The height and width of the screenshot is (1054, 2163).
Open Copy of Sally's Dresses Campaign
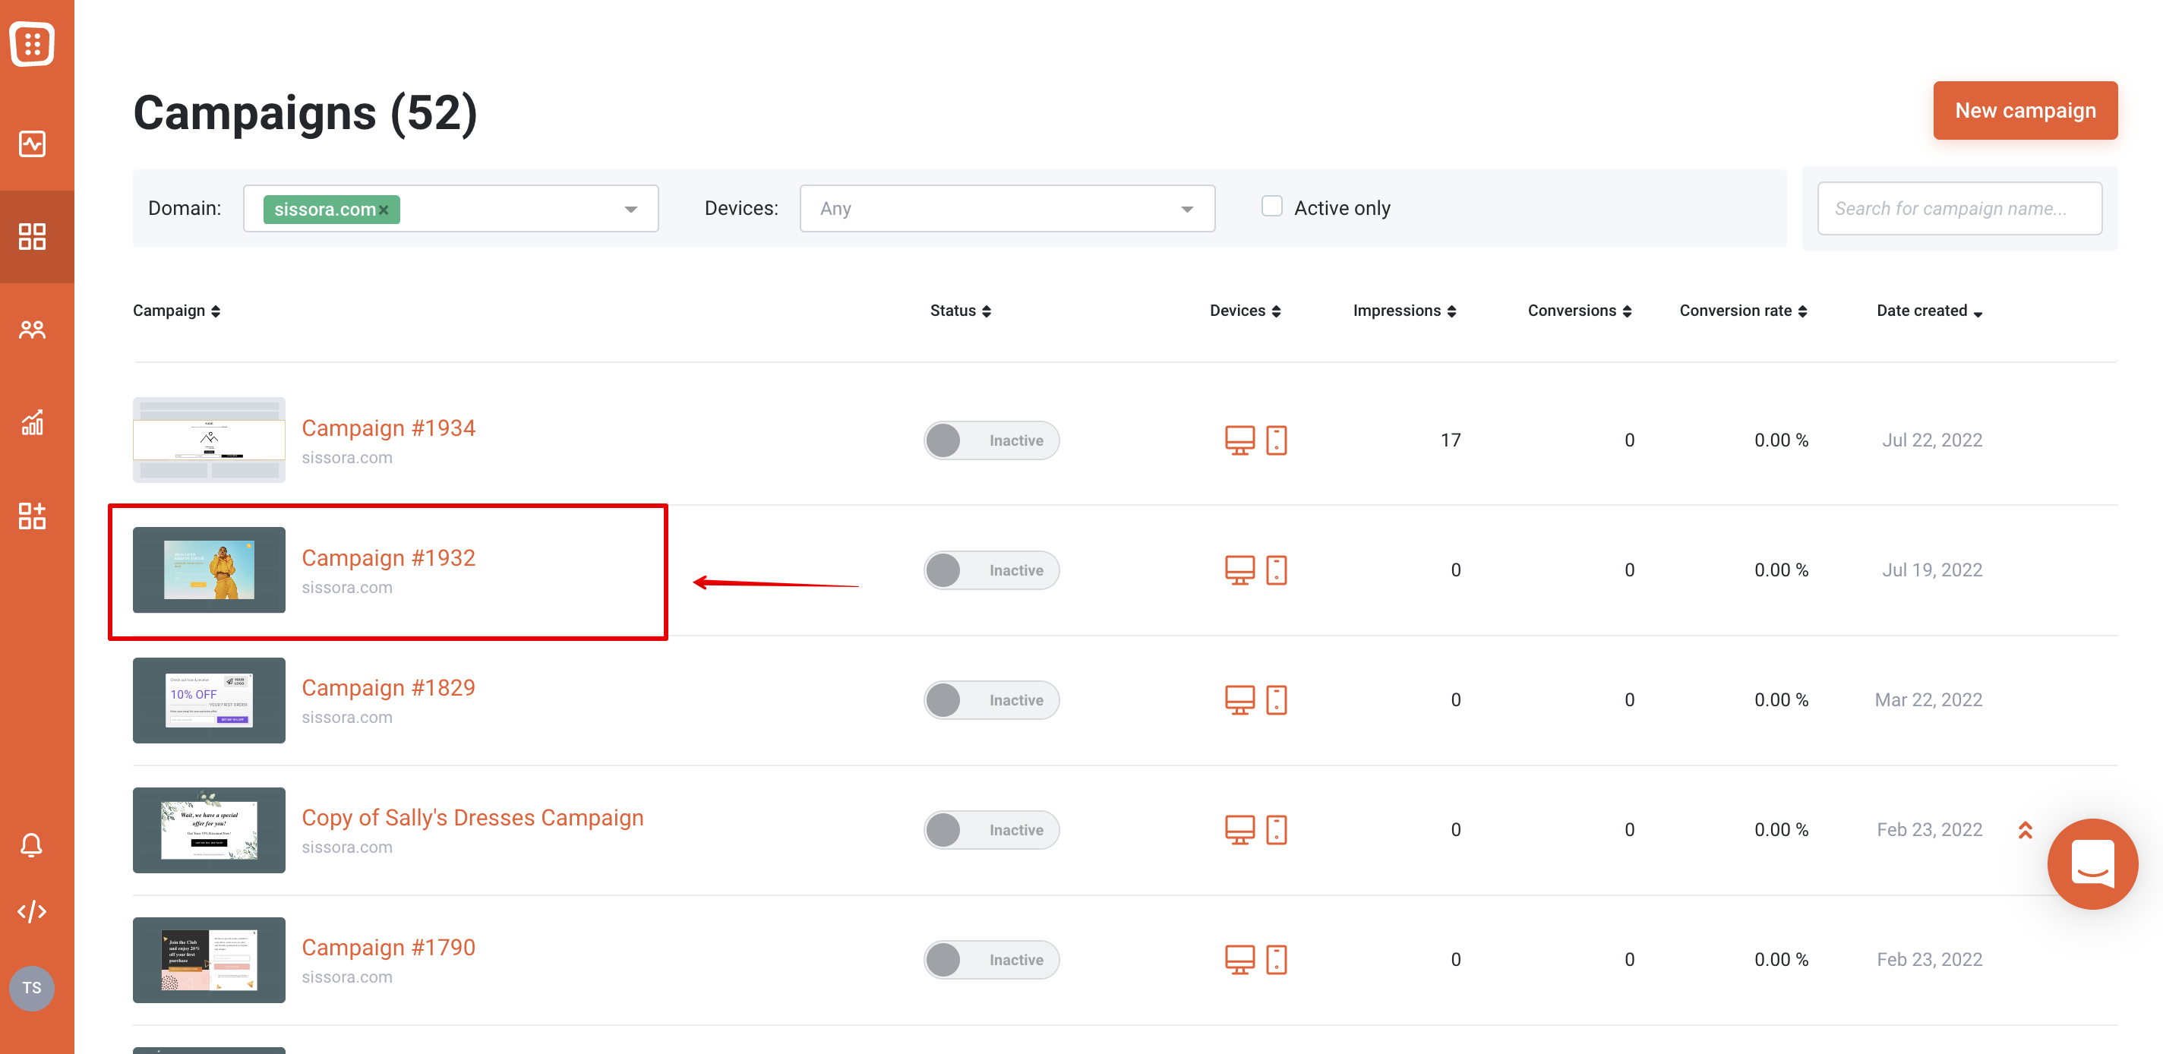tap(472, 817)
